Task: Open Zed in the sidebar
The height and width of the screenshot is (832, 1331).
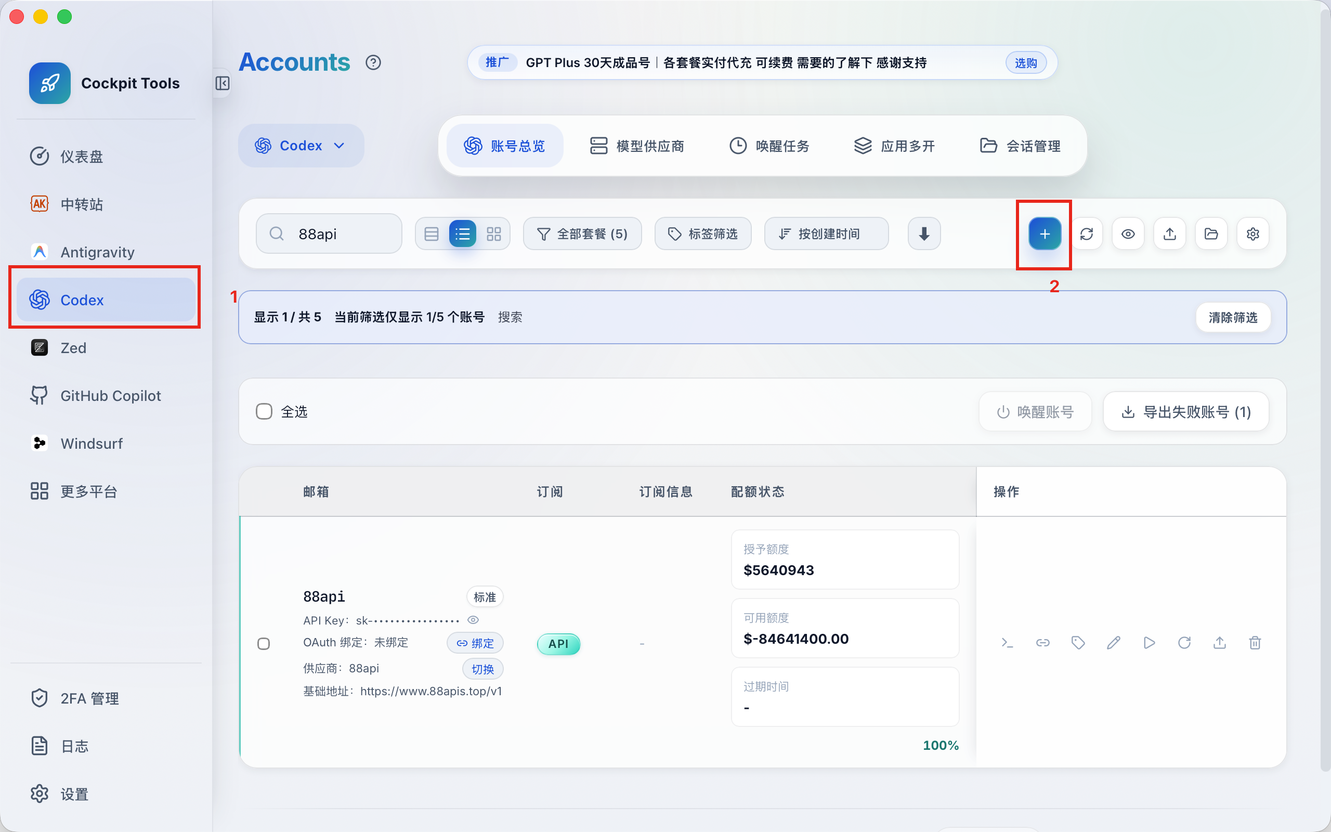Action: click(x=106, y=348)
